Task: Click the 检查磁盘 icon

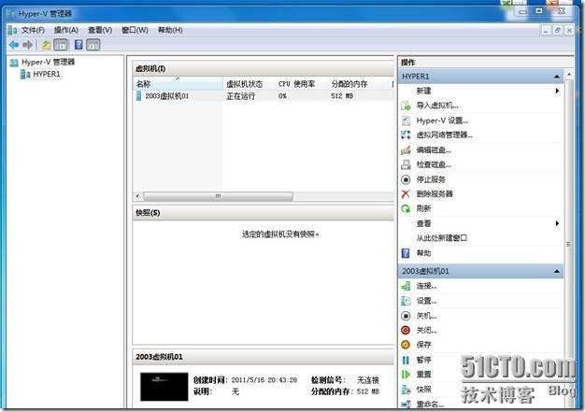Action: coord(406,164)
